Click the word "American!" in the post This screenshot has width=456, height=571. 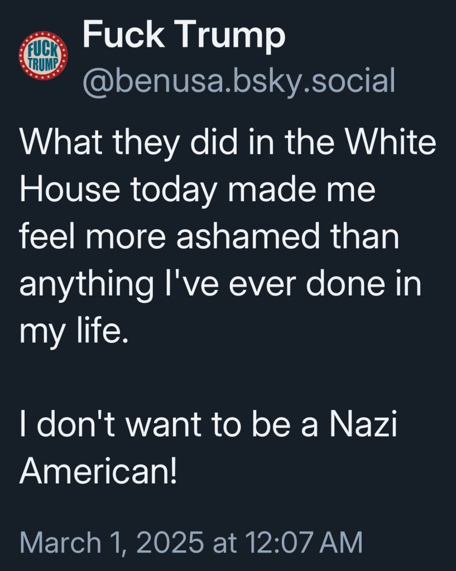(x=98, y=471)
